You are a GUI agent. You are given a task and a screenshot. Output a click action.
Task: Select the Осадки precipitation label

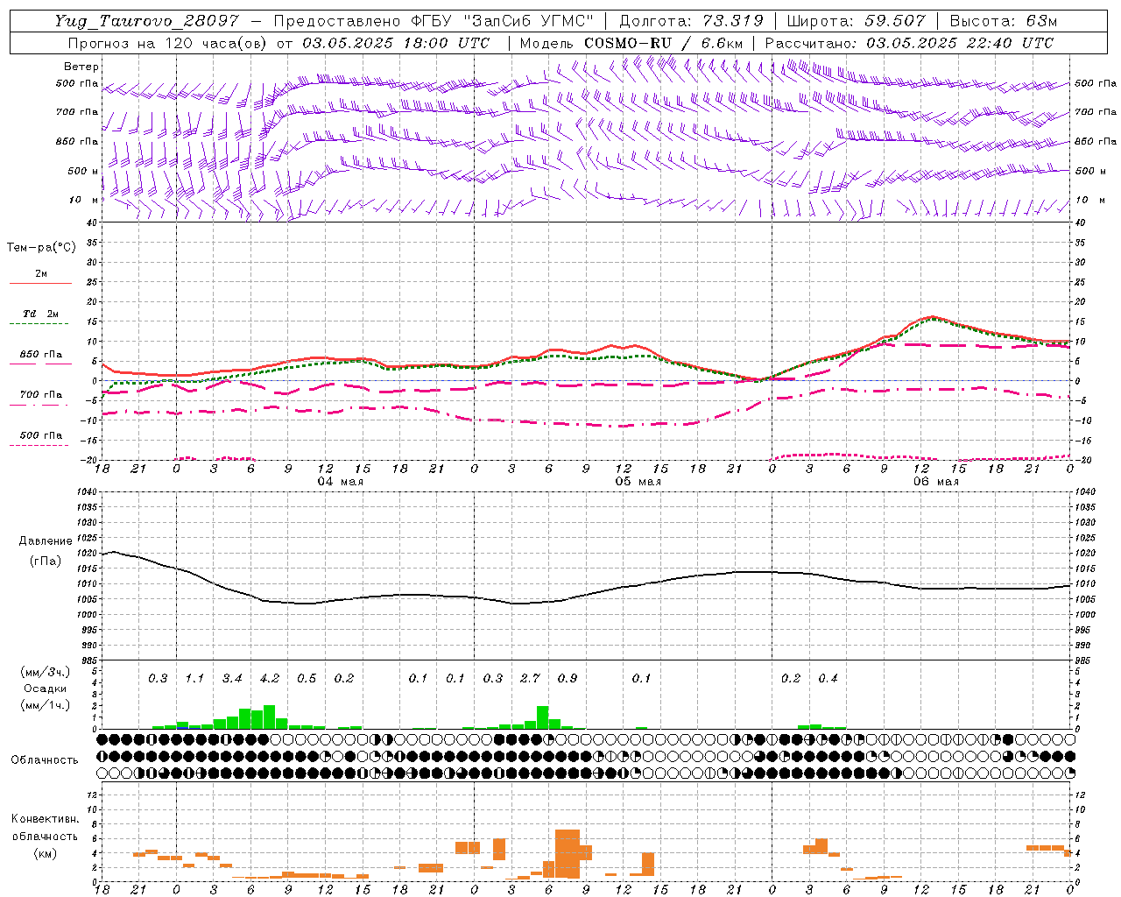46,689
